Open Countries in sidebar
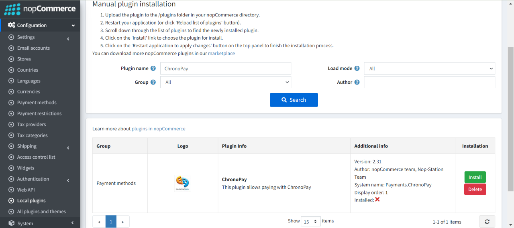 pos(28,70)
